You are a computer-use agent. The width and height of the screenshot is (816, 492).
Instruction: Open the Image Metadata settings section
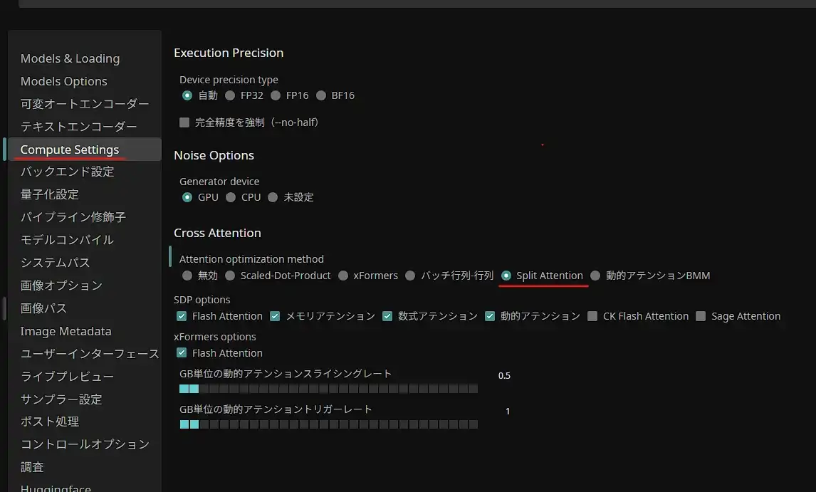click(66, 331)
